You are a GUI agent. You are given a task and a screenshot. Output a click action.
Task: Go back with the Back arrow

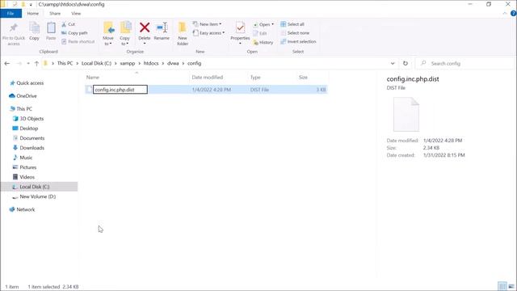pos(7,63)
